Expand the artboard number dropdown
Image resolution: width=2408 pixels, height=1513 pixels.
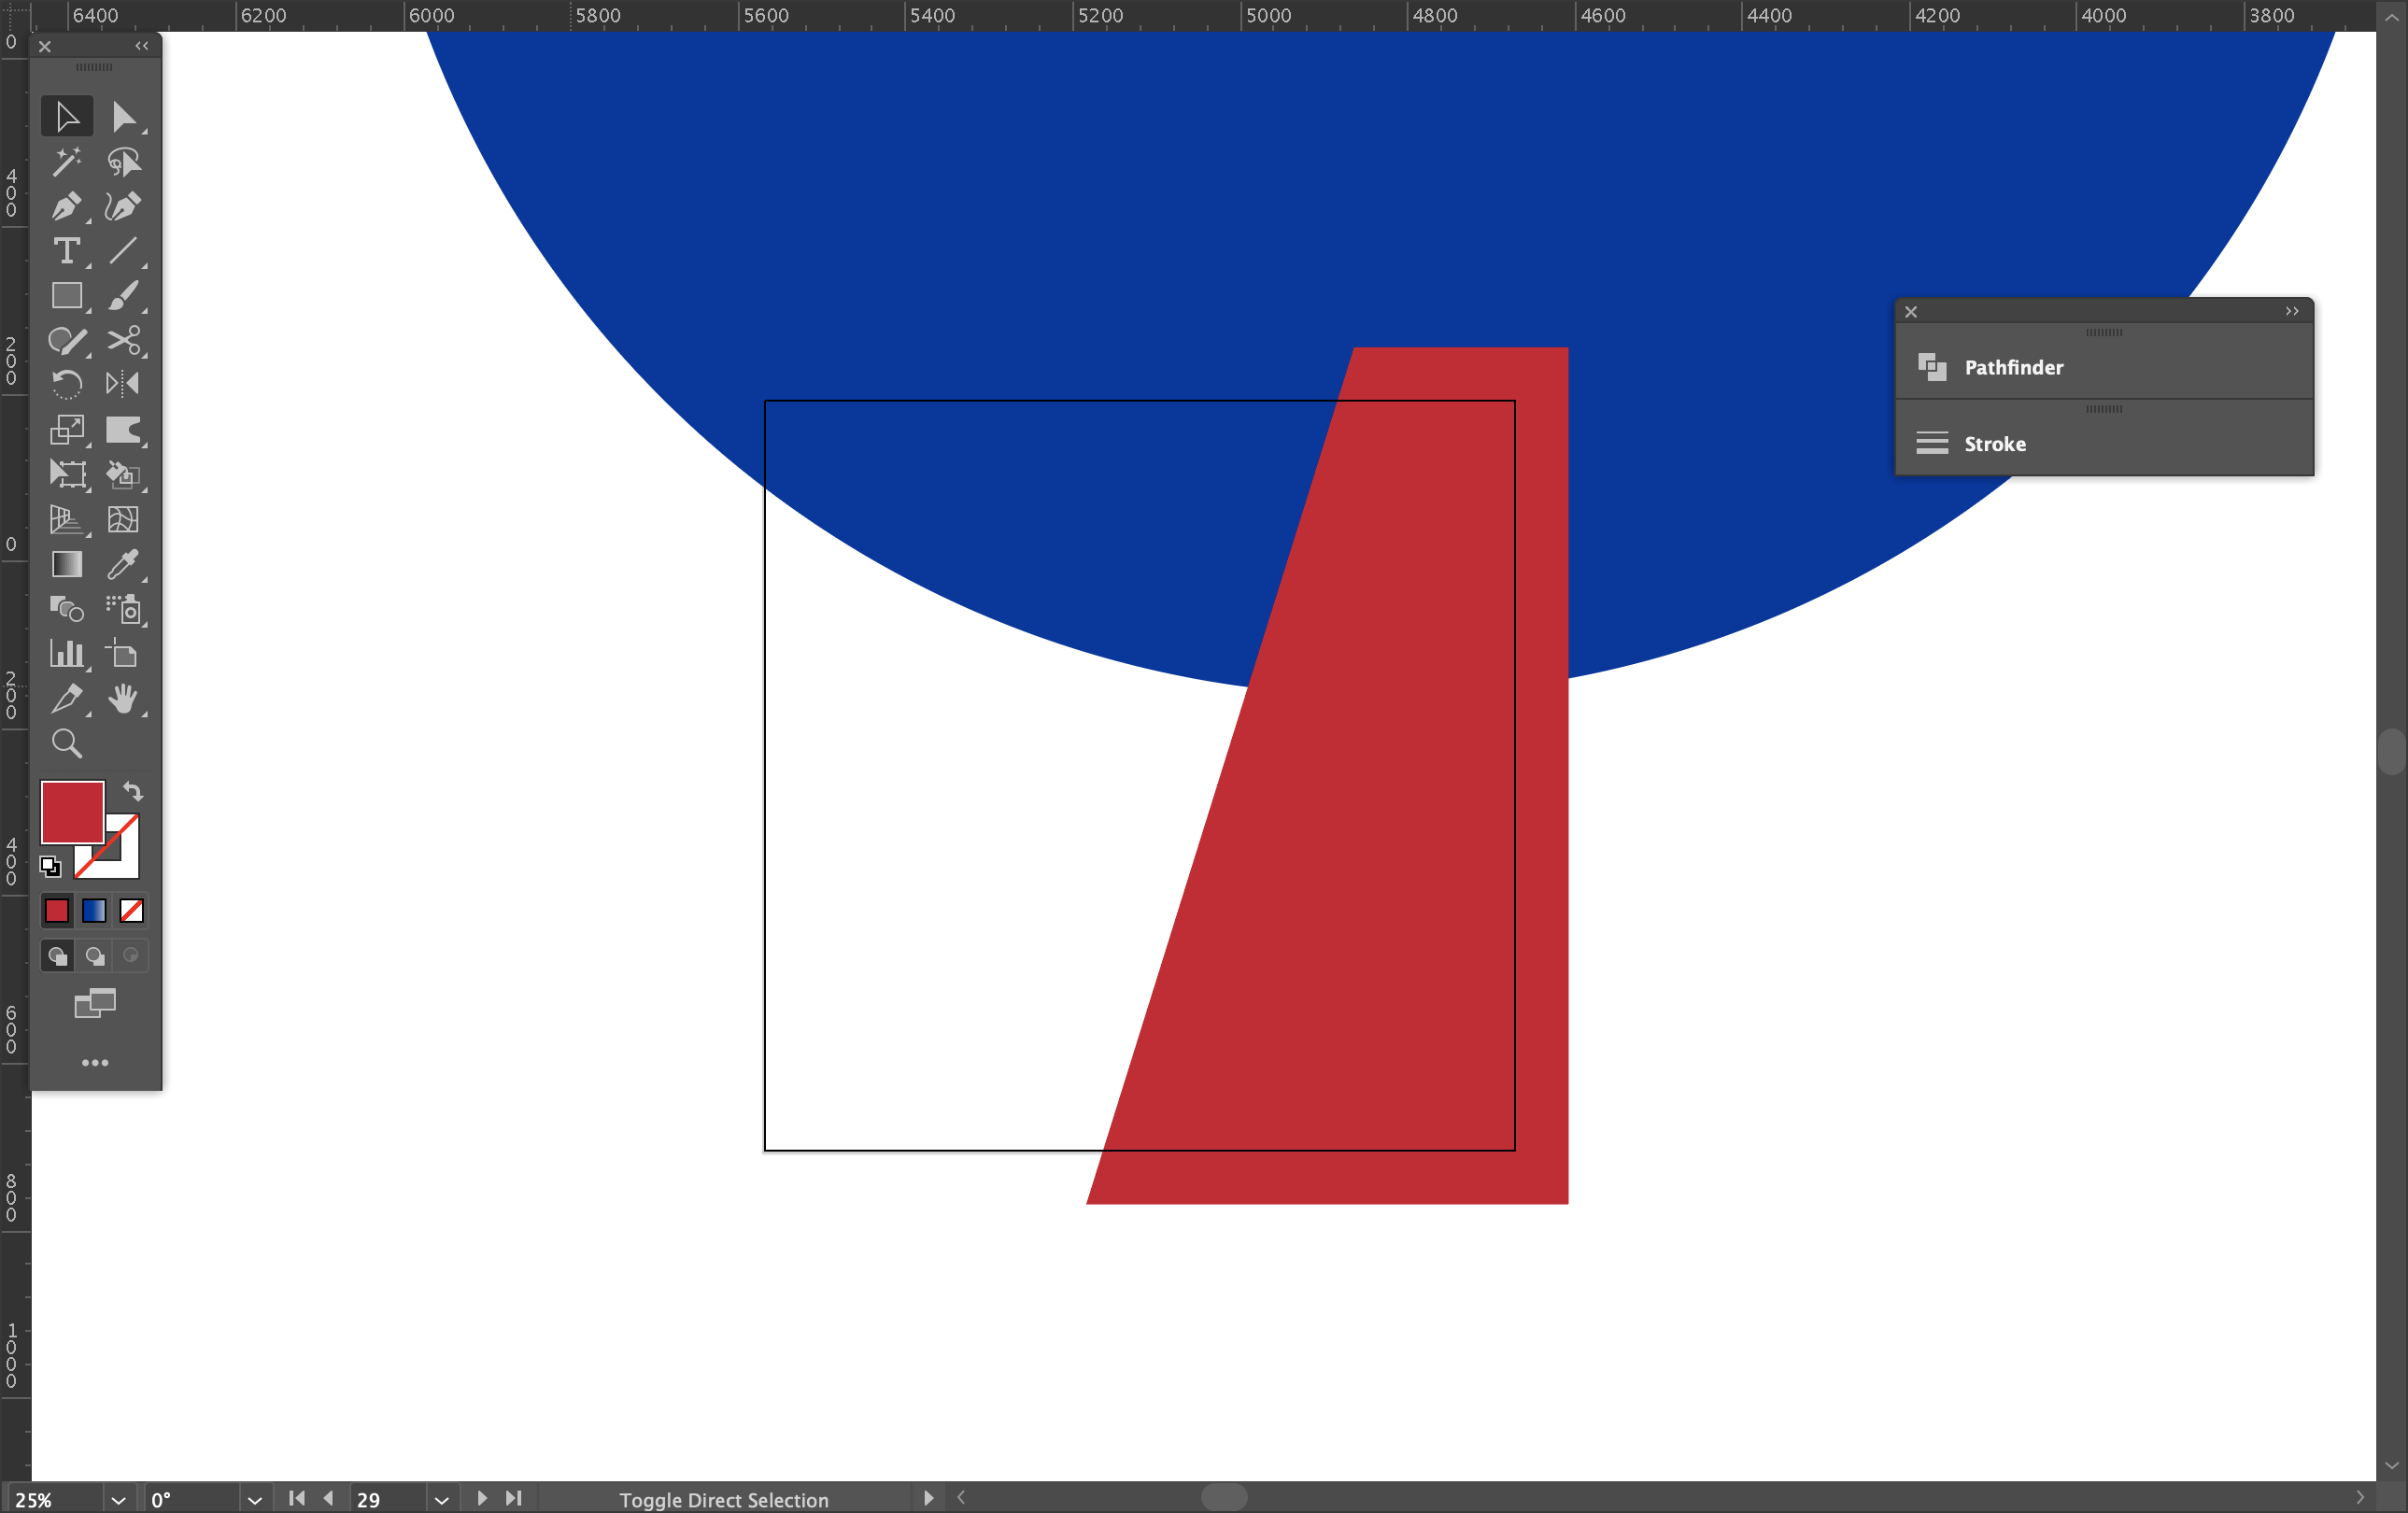[x=441, y=1500]
